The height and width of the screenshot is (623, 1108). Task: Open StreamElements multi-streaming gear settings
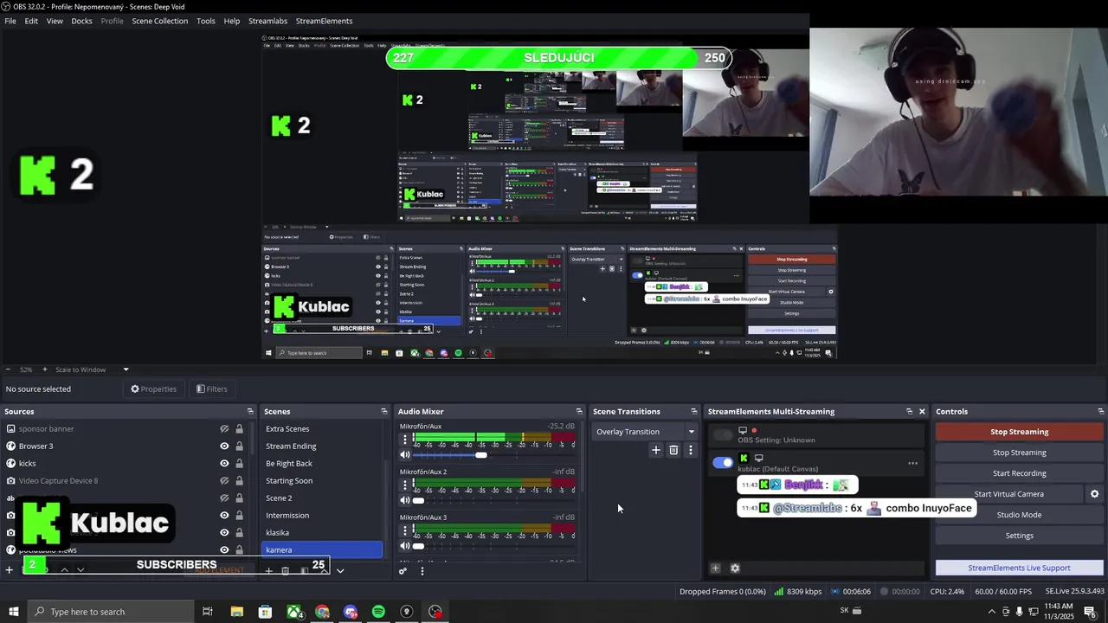(x=735, y=568)
